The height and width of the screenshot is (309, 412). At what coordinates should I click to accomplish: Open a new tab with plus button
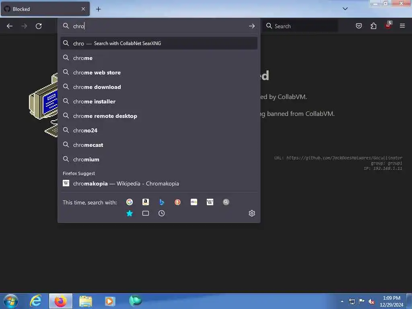(x=98, y=9)
